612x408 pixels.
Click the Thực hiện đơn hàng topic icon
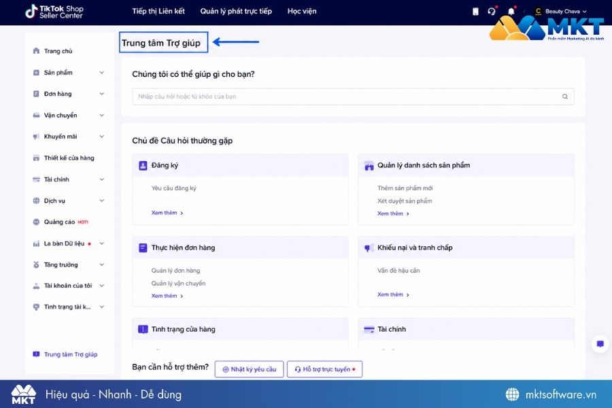click(143, 248)
